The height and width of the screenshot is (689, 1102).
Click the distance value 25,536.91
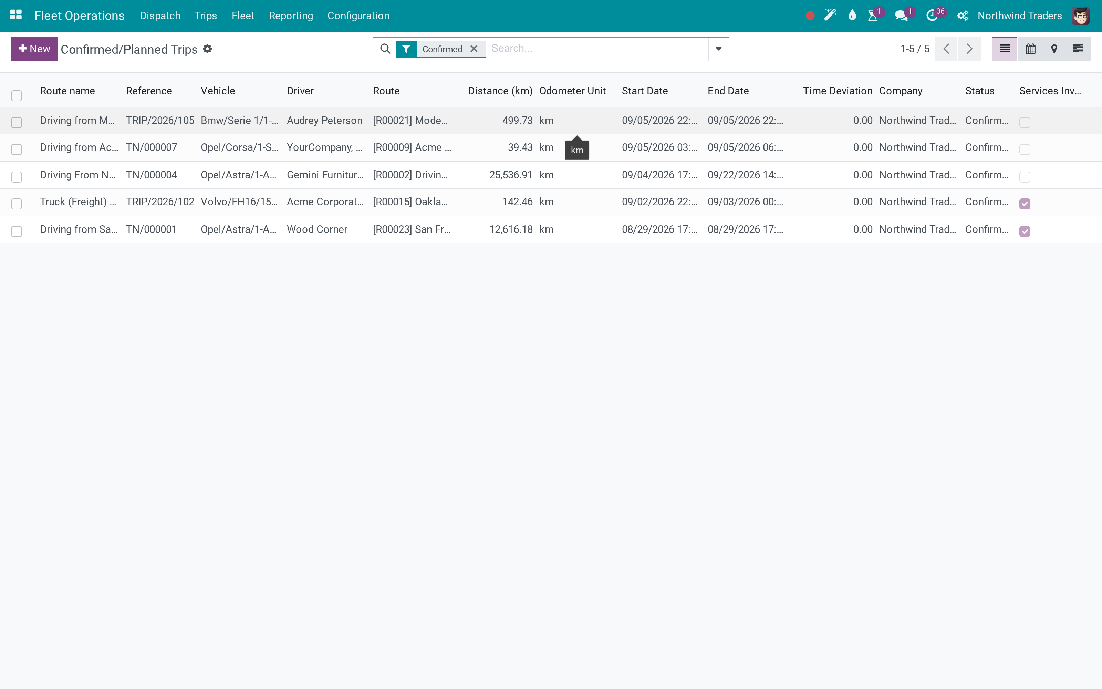pyautogui.click(x=511, y=175)
